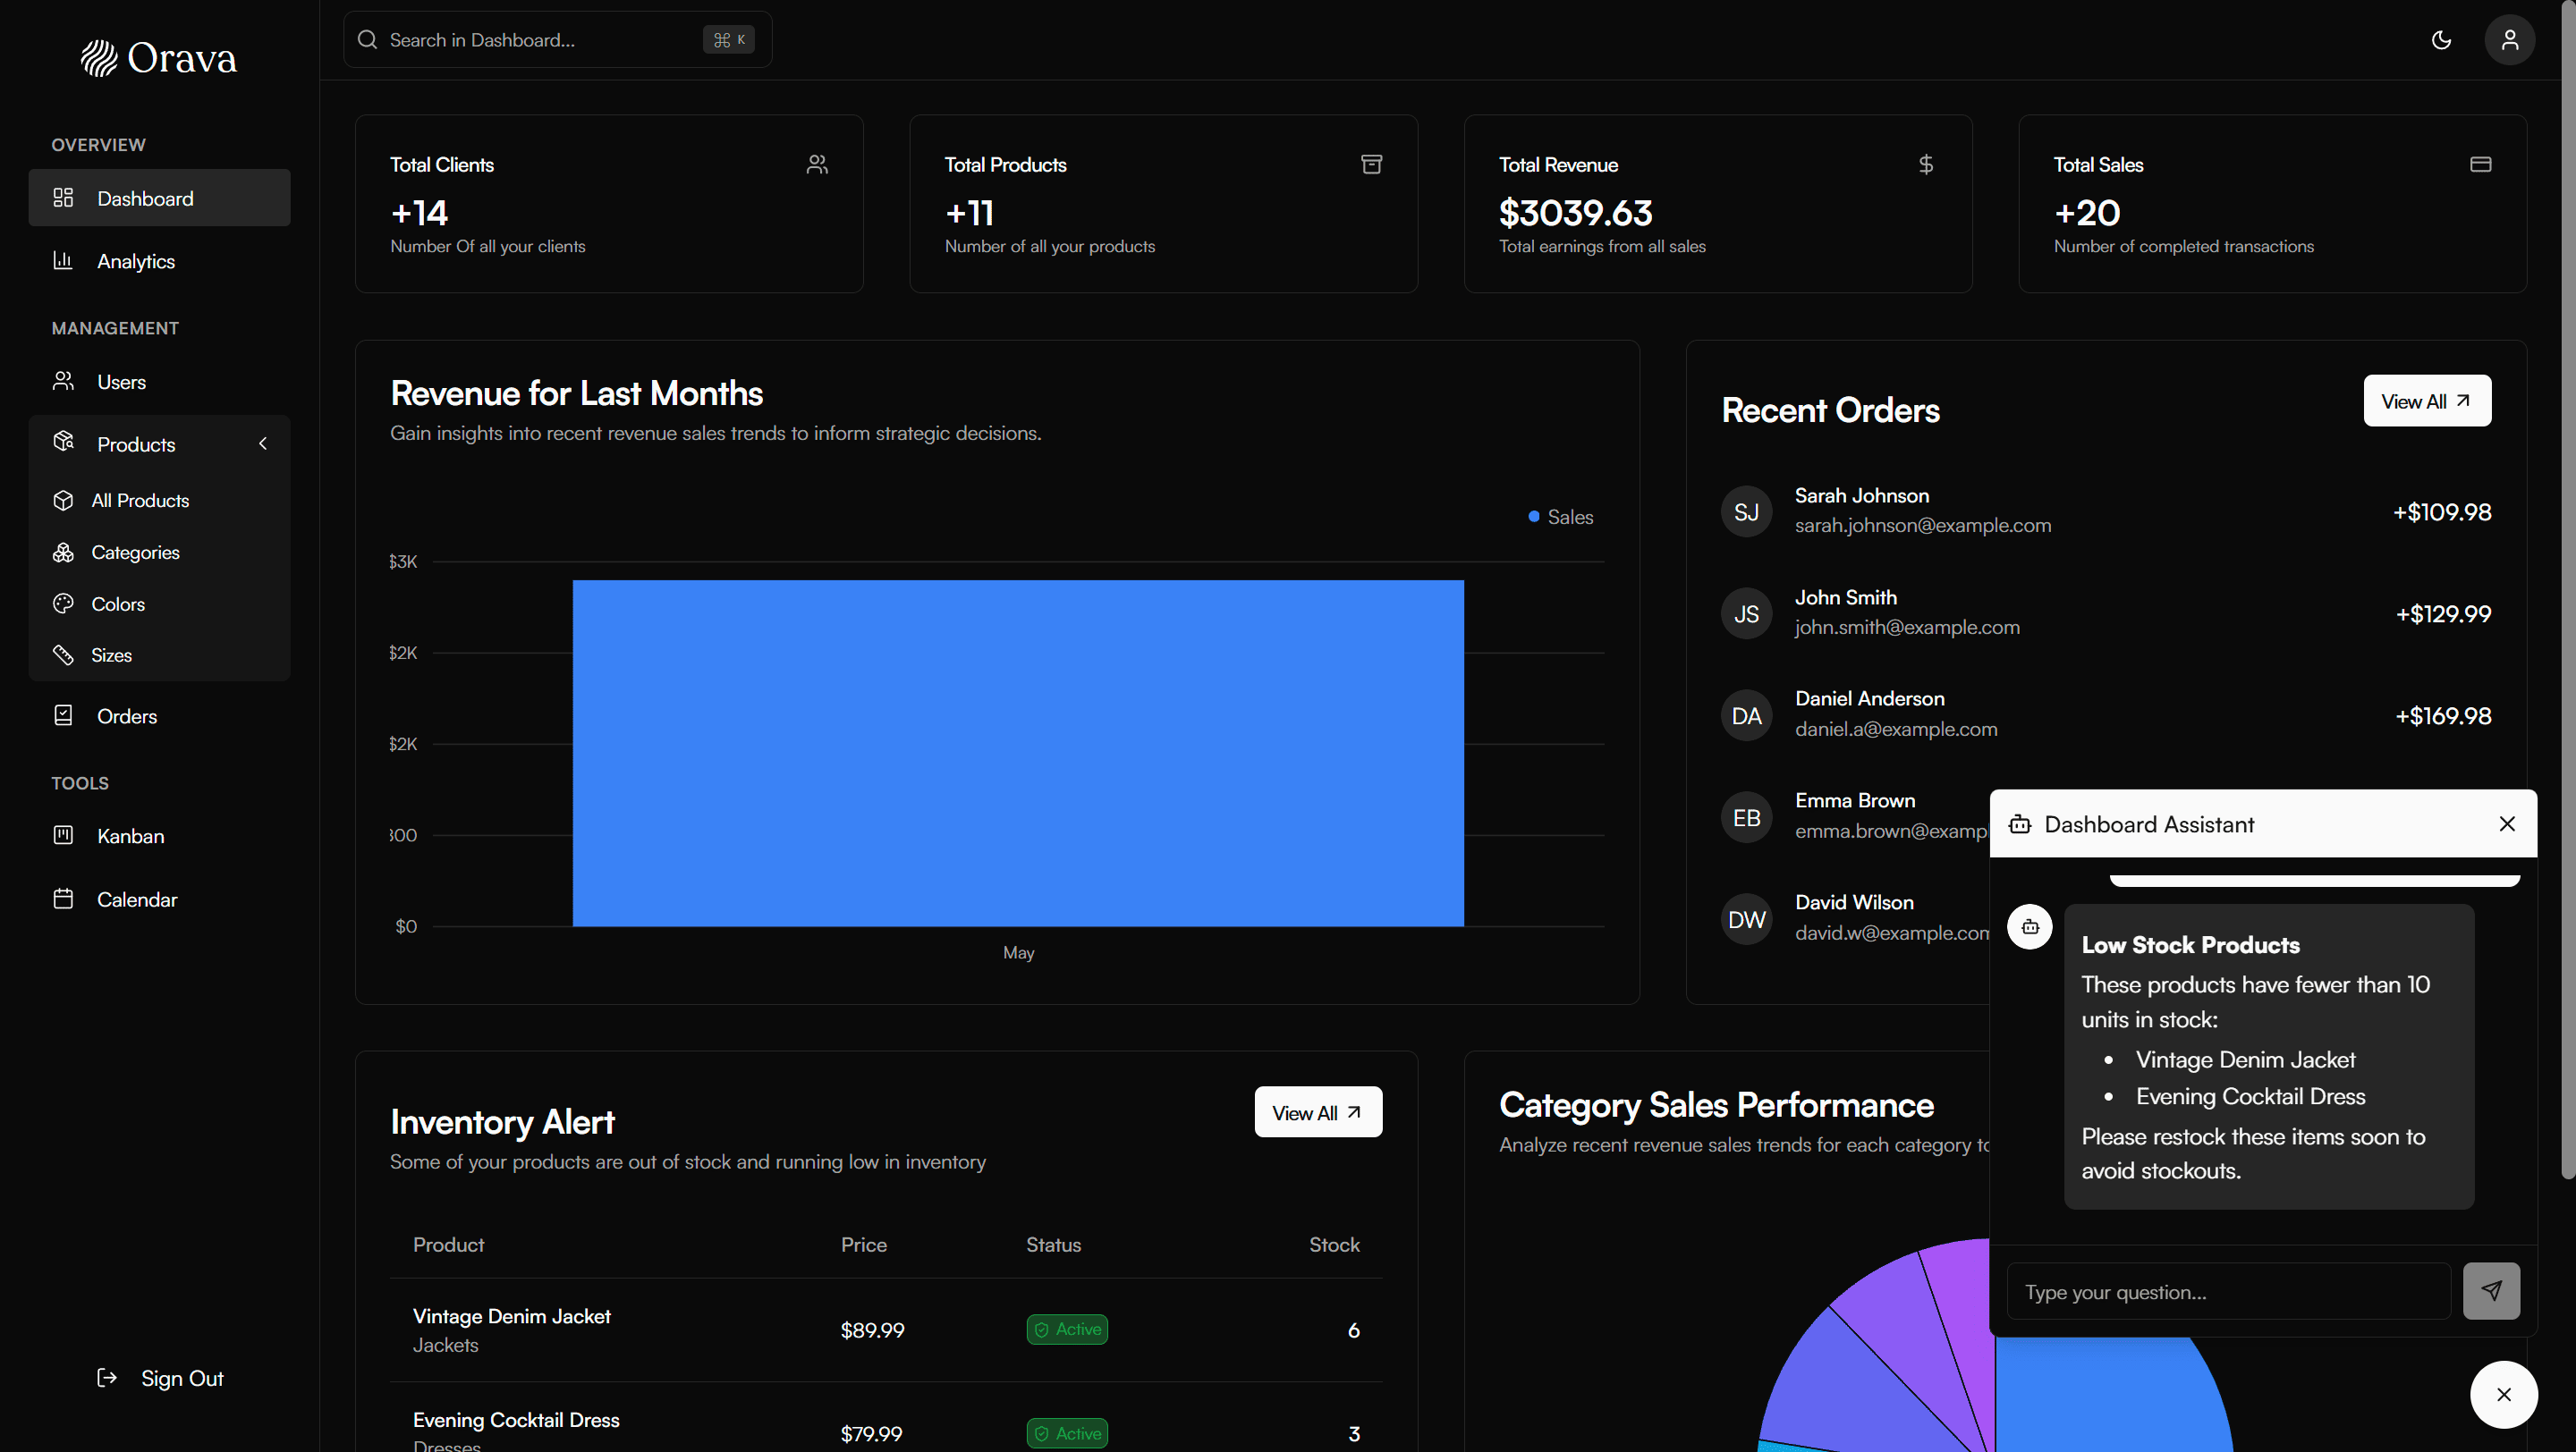Go to Users management page
This screenshot has height=1452, width=2576.
159,382
